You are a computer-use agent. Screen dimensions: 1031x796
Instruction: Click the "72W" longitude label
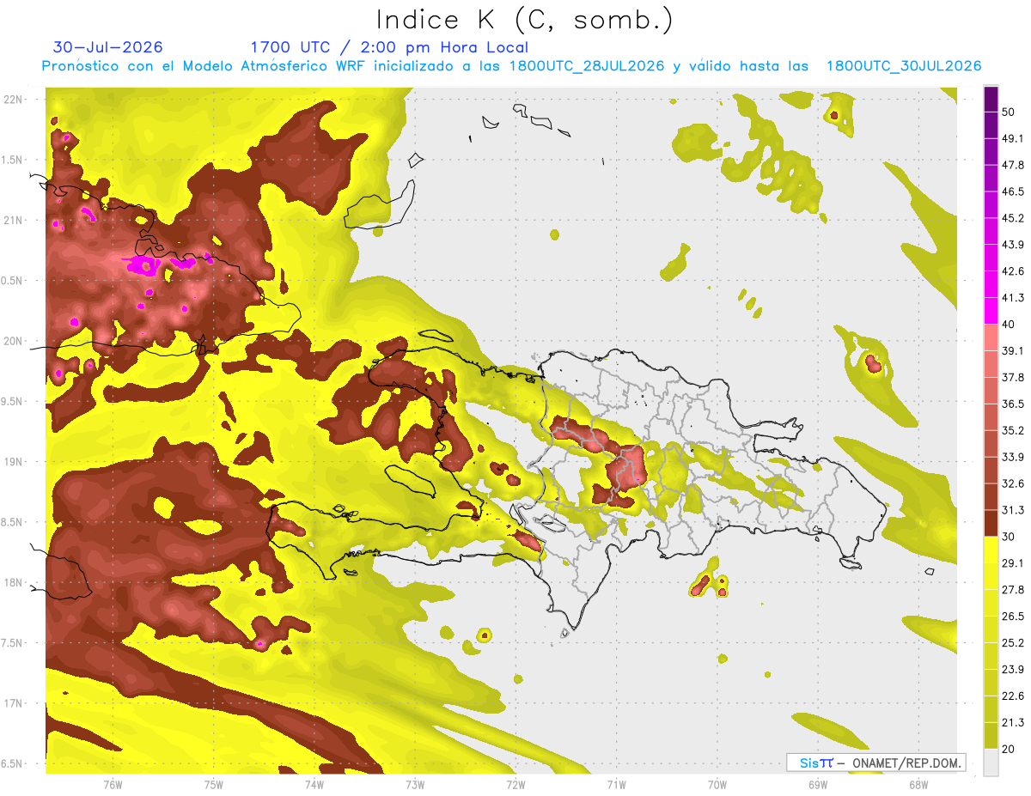[515, 784]
